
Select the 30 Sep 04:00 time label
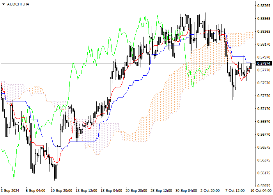(x=186, y=191)
